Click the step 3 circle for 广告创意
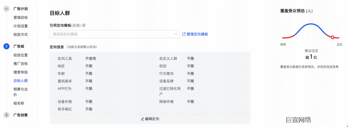 click(6, 115)
